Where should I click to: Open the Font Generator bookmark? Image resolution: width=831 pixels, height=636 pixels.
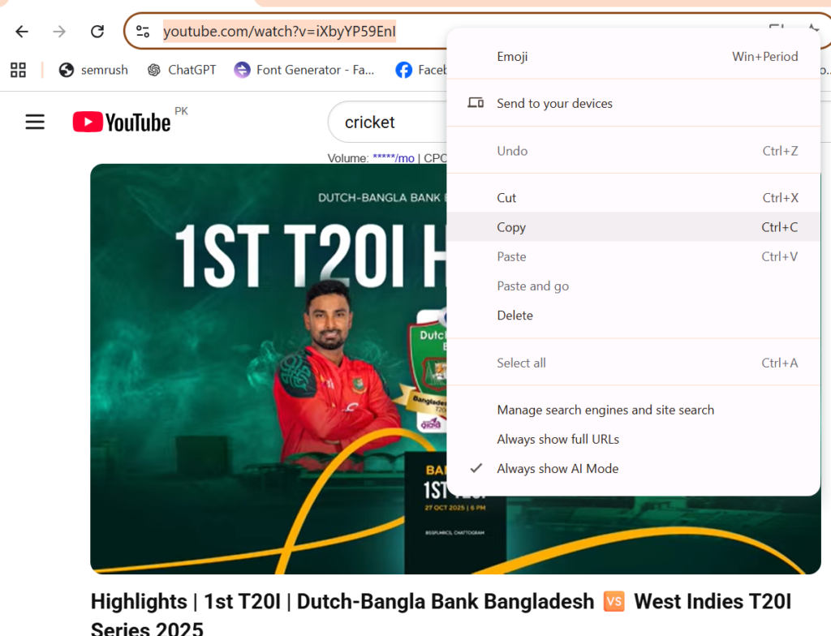[304, 70]
